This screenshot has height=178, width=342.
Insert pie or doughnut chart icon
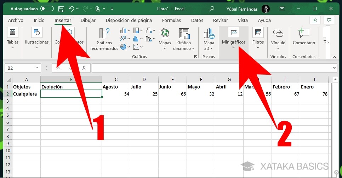pyautogui.click(x=125, y=47)
